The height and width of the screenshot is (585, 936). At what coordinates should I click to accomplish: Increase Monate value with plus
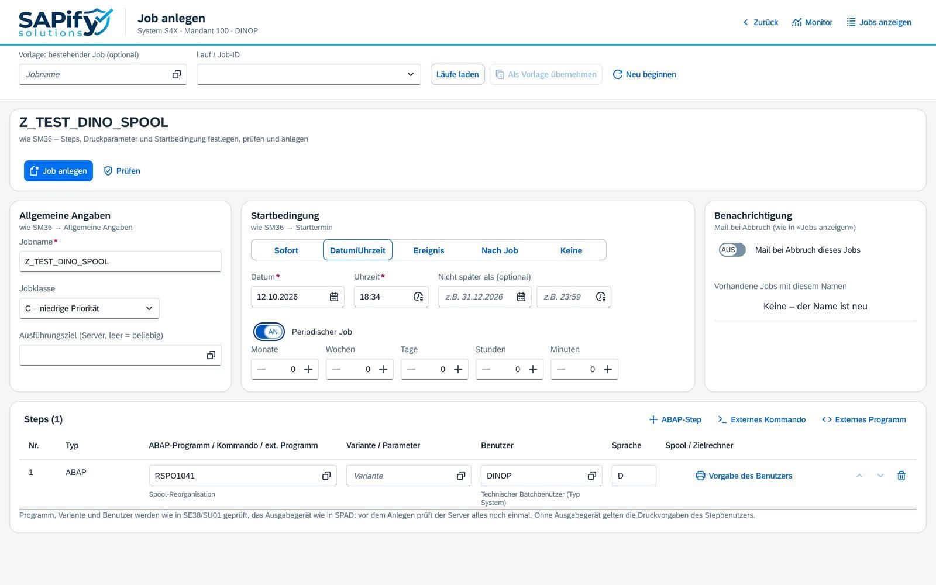(x=308, y=369)
